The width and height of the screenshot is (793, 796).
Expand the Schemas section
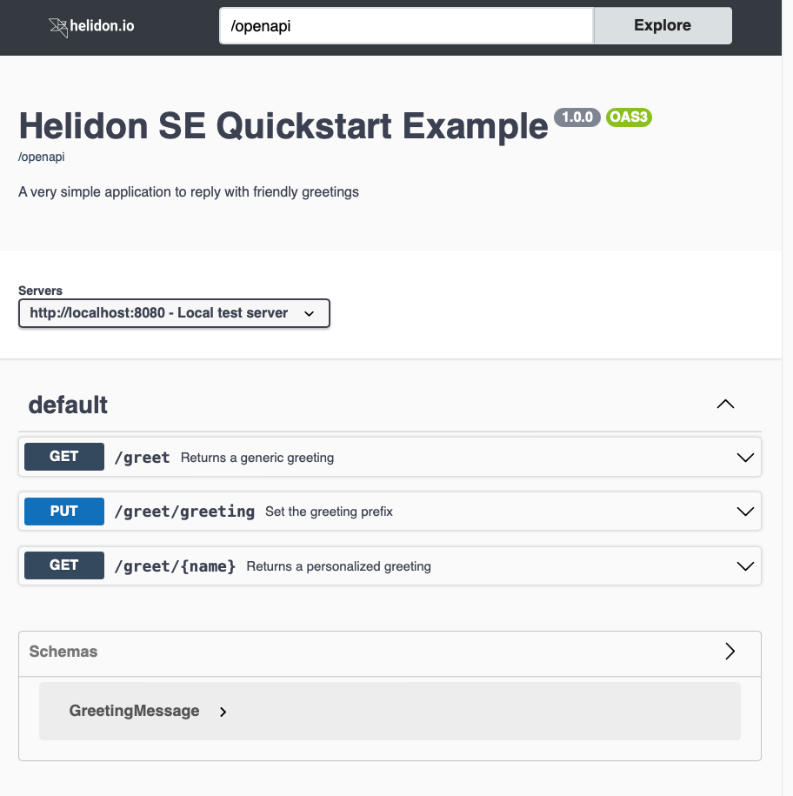730,651
